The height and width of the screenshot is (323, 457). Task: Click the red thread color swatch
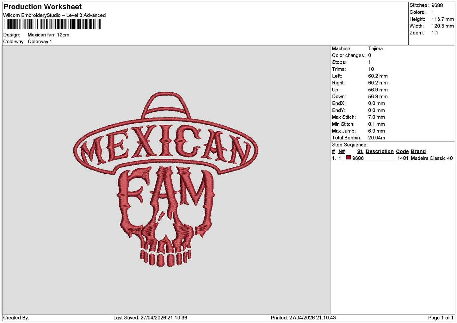point(349,158)
